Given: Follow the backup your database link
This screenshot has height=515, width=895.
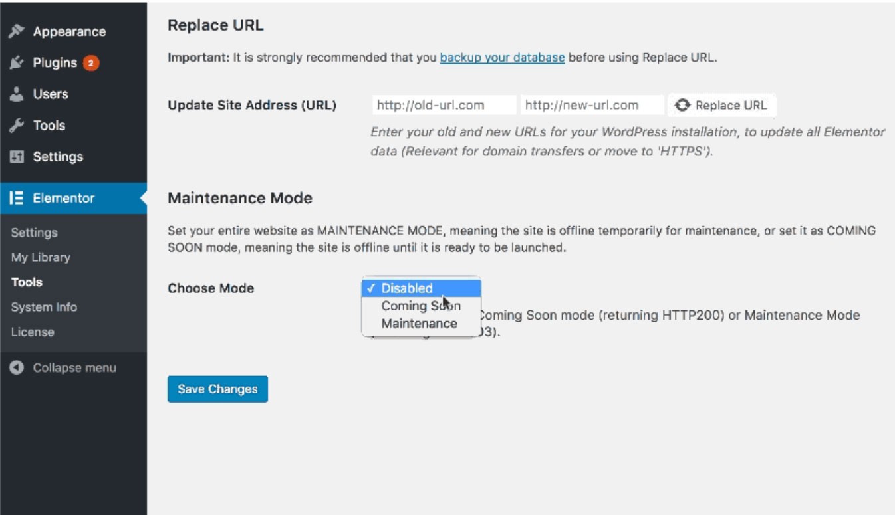Looking at the screenshot, I should click(x=502, y=58).
